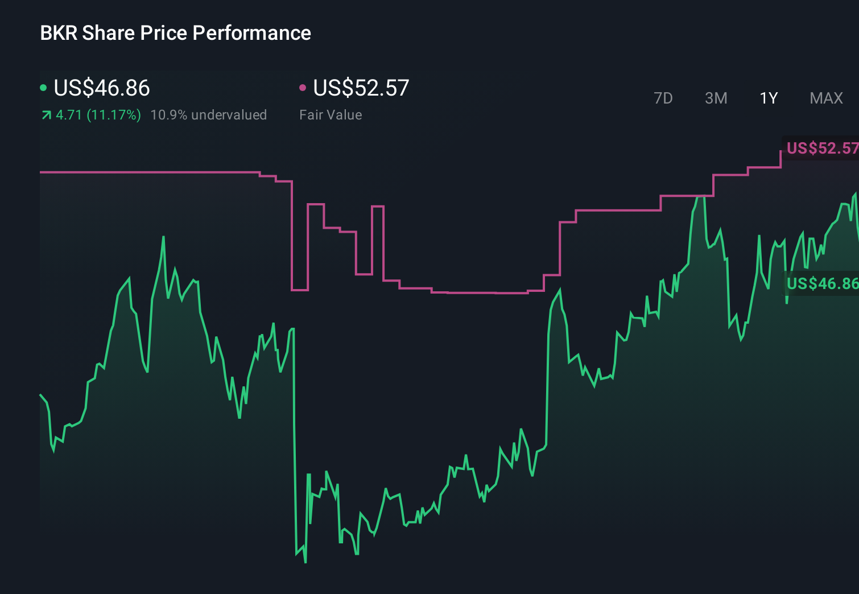
Task: Click the green share price legend dot
Action: pos(43,87)
